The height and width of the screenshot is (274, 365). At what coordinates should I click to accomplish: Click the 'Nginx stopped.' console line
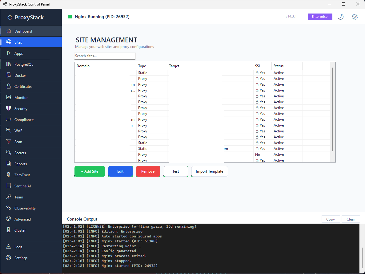click(97, 261)
